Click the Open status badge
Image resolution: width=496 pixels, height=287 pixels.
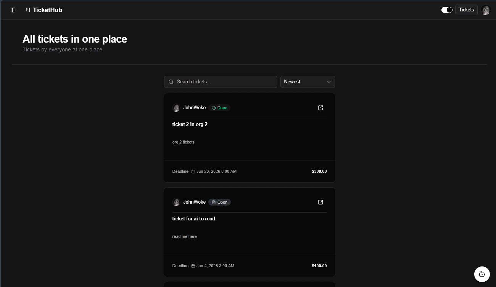point(220,202)
